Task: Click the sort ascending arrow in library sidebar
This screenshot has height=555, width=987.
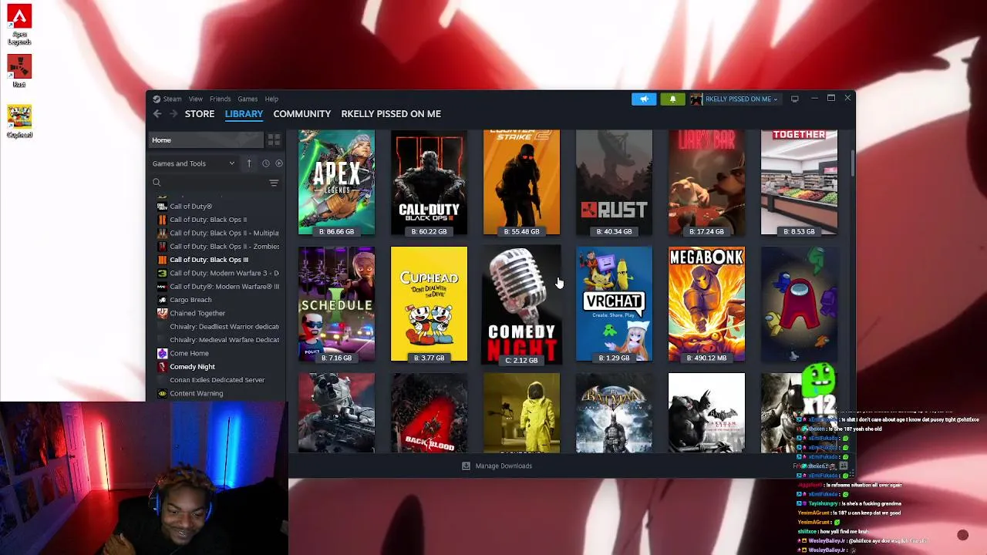Action: pos(249,163)
